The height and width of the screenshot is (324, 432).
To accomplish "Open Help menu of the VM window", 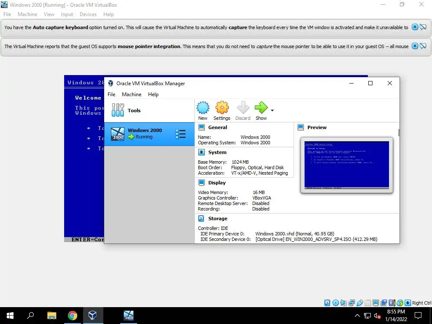I will tap(108, 14).
